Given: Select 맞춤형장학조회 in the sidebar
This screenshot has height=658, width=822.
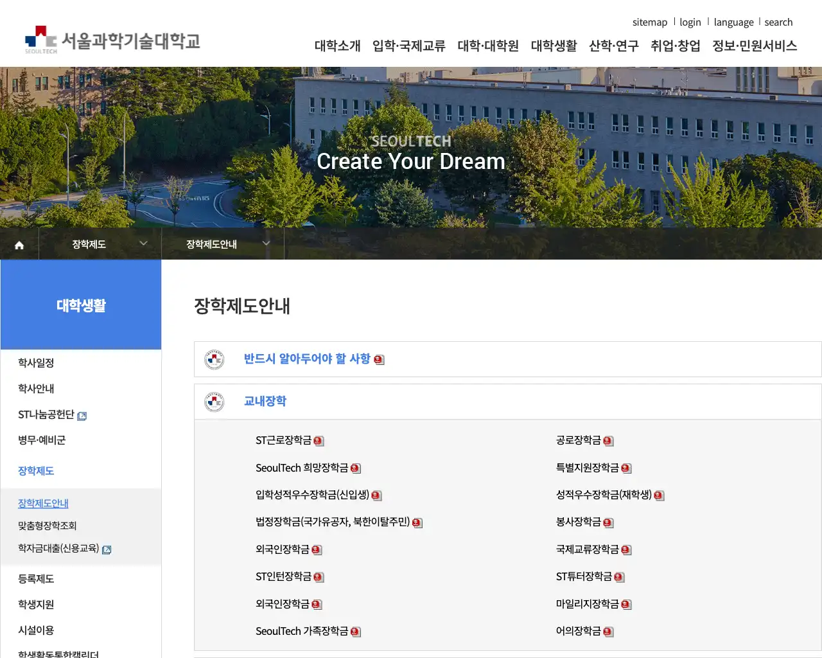Looking at the screenshot, I should coord(48,526).
